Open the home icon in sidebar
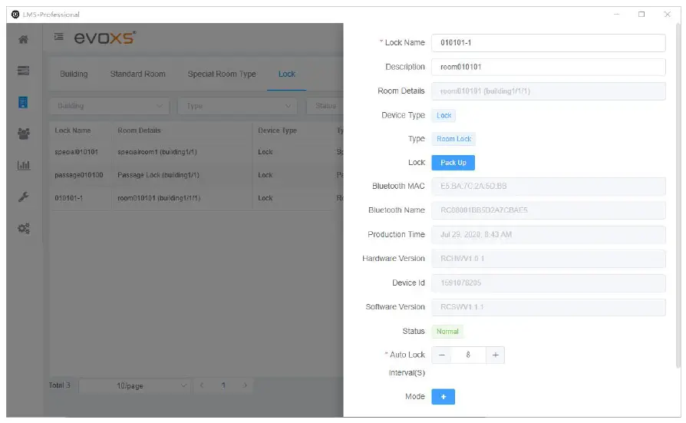The height and width of the screenshot is (423, 686). [23, 39]
